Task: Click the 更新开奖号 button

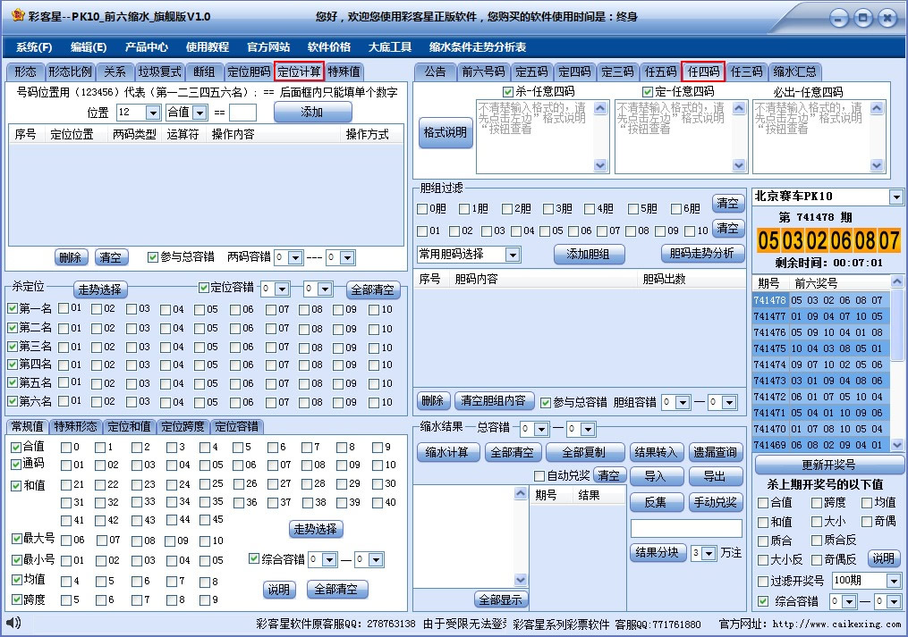Action: click(x=830, y=464)
